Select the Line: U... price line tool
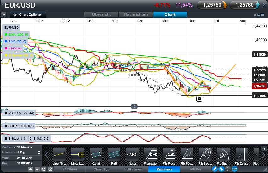This screenshot has height=173, width=268. pos(78,155)
